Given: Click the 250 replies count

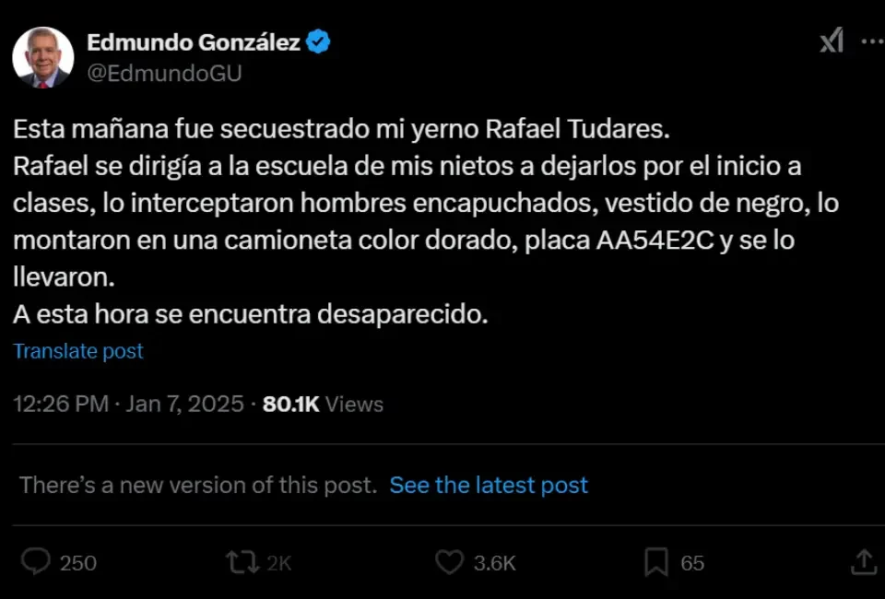Looking at the screenshot, I should [77, 562].
